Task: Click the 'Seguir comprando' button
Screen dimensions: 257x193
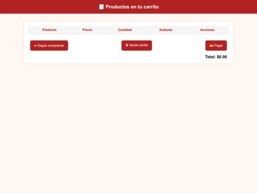Action: (49, 45)
